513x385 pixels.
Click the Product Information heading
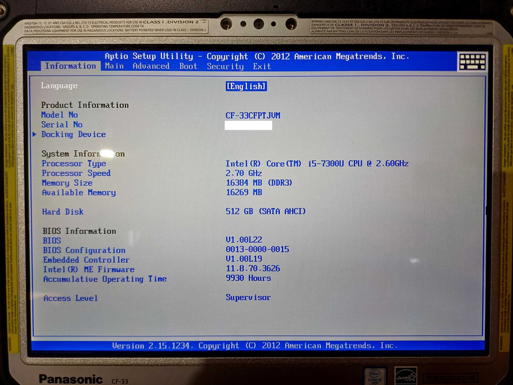pyautogui.click(x=85, y=105)
